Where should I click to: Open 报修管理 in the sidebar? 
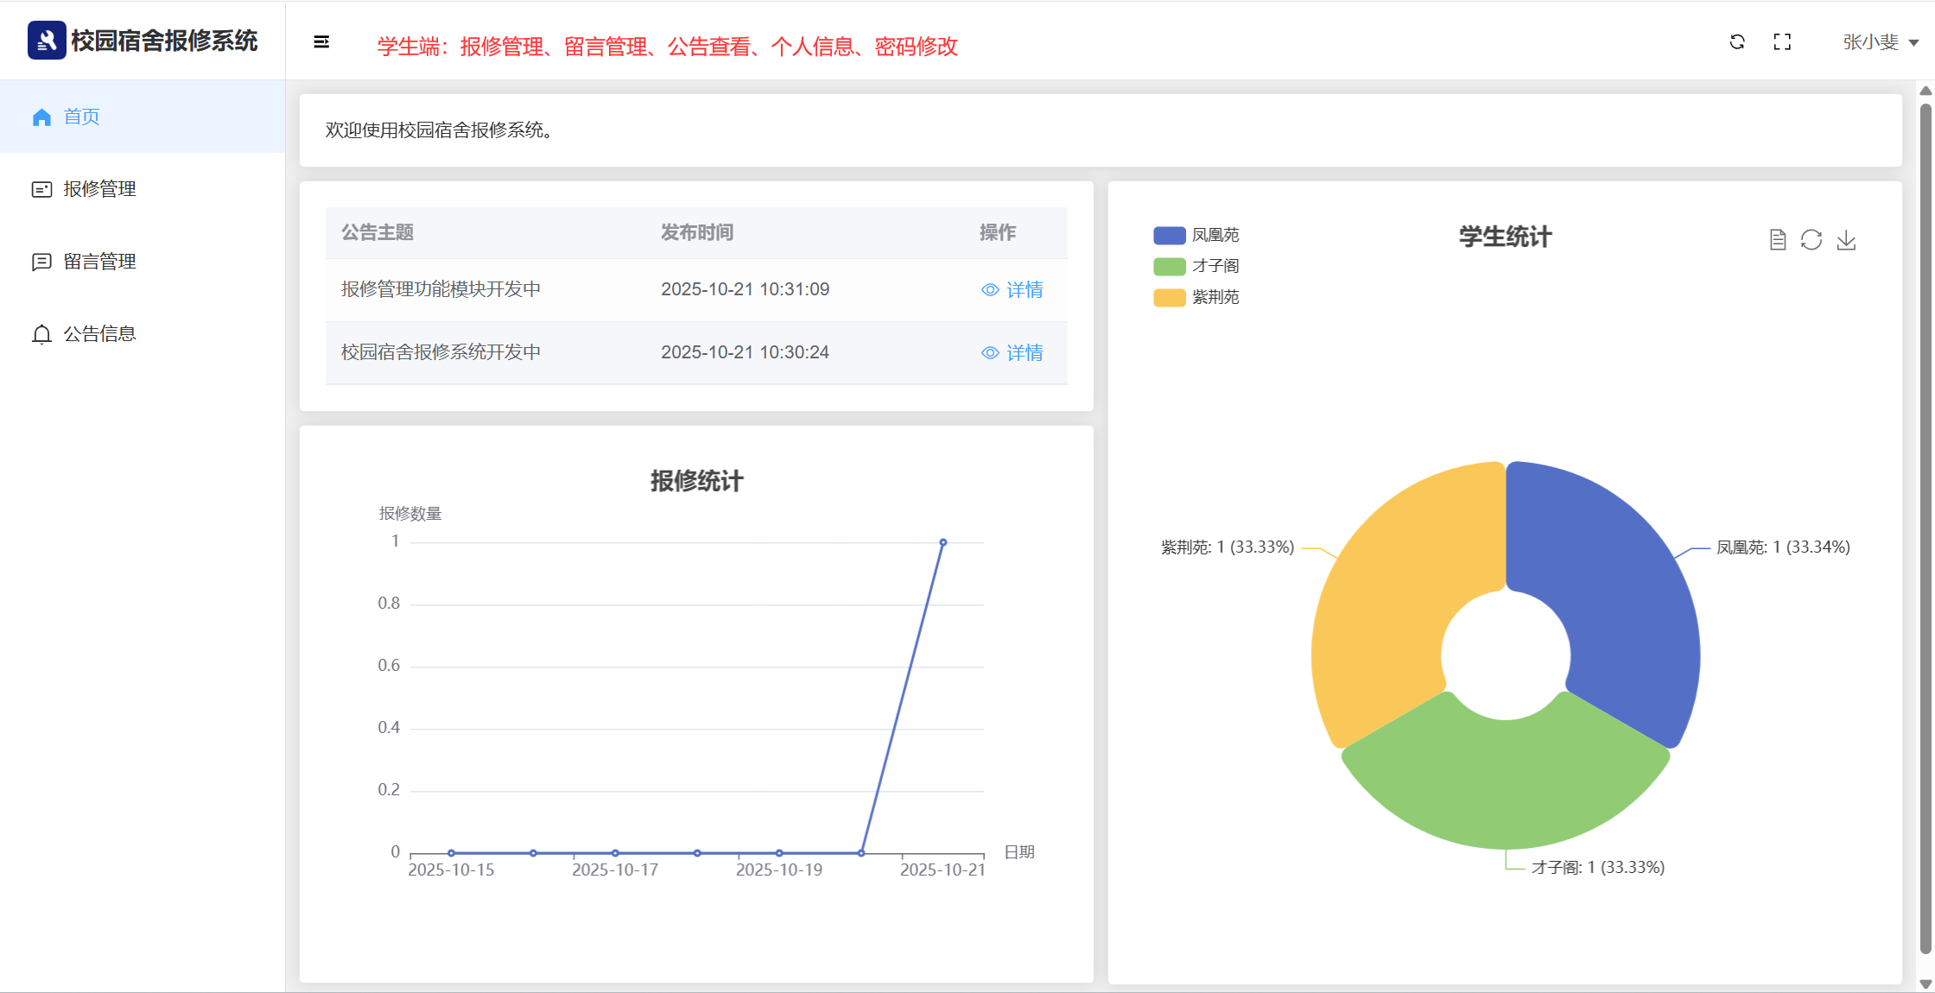[x=99, y=189]
